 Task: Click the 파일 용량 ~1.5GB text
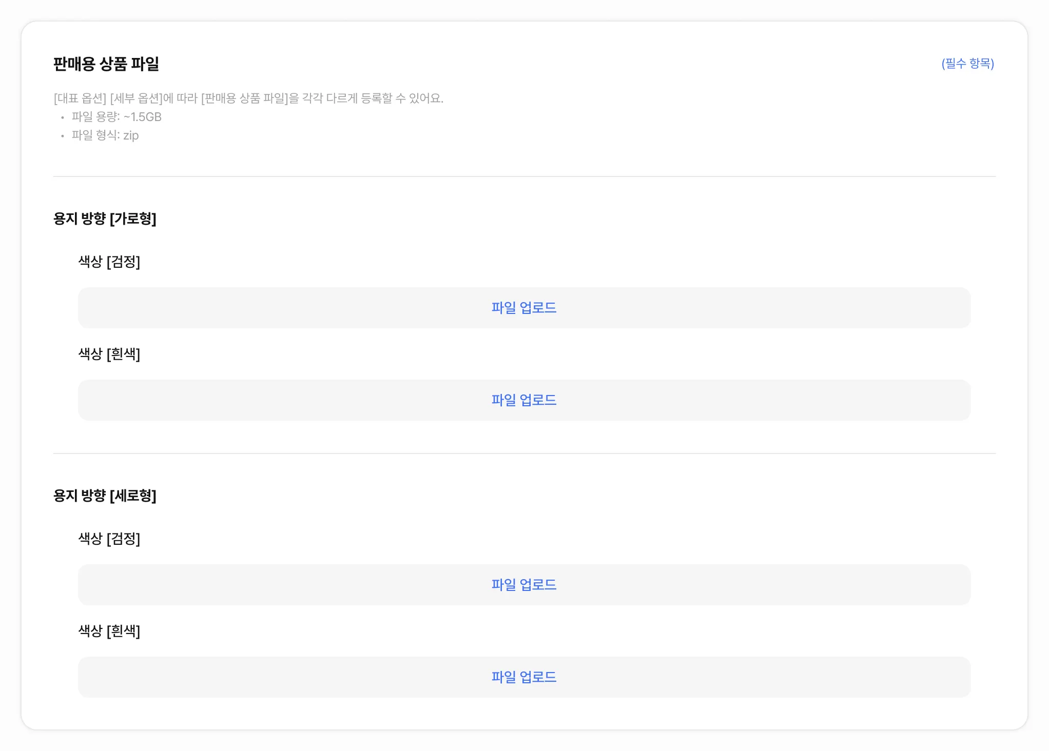click(116, 117)
